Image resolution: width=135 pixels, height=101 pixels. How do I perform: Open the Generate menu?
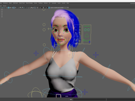click(54, 3)
